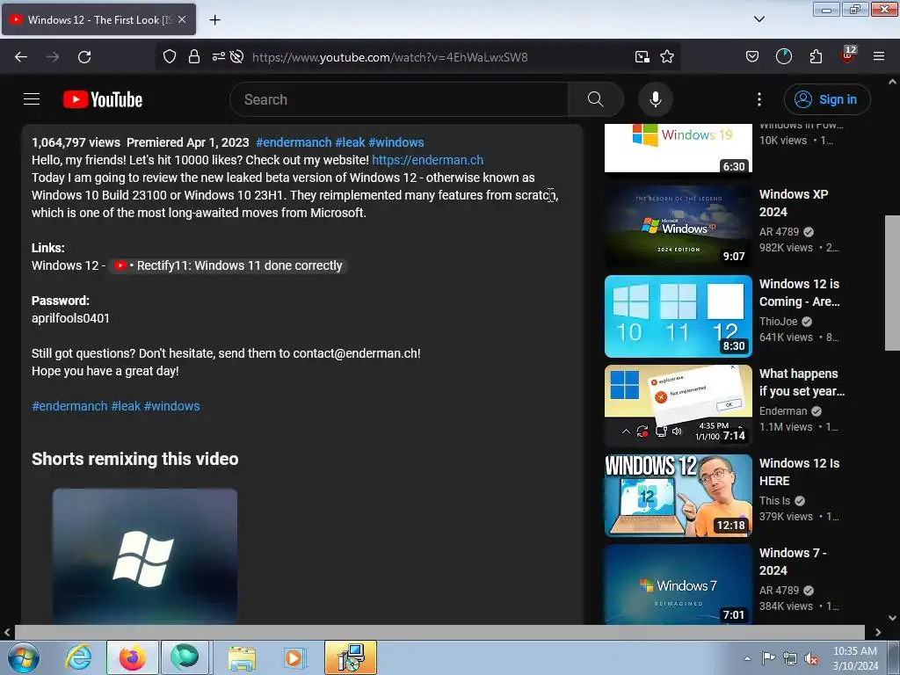
Task: Launch Internet Explorer from the taskbar
Action: coord(78,657)
